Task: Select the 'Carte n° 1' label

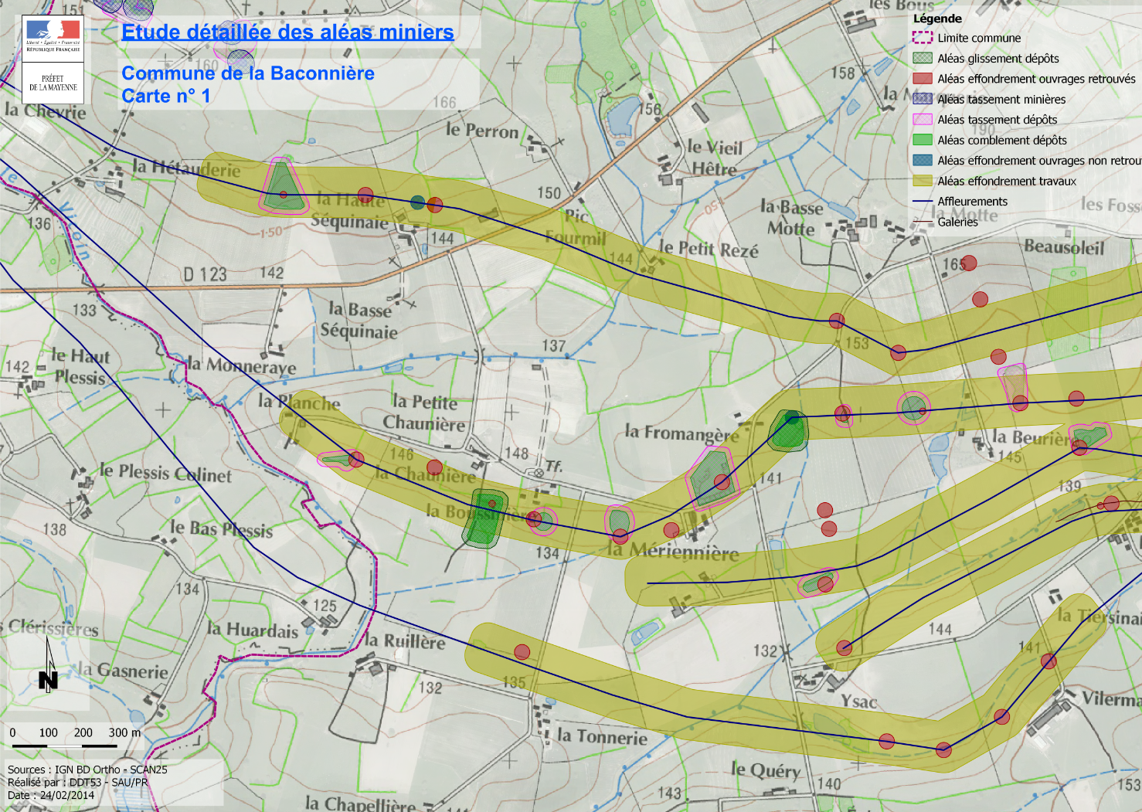Action: (165, 96)
